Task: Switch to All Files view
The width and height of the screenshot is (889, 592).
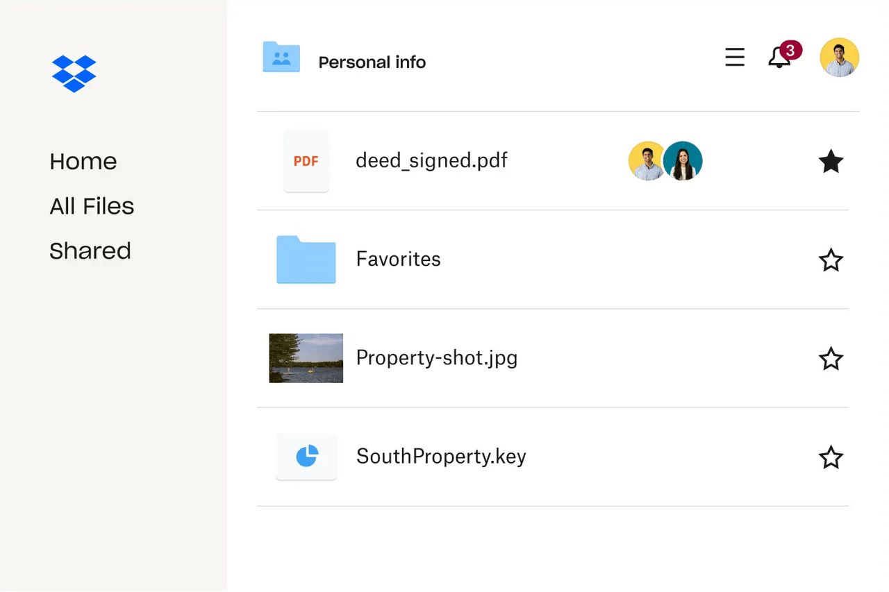Action: click(91, 206)
